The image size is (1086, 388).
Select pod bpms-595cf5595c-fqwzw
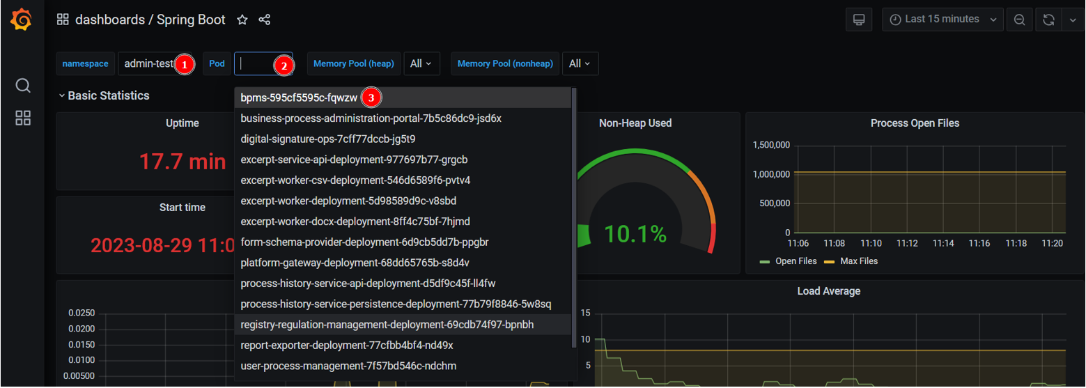coord(403,98)
